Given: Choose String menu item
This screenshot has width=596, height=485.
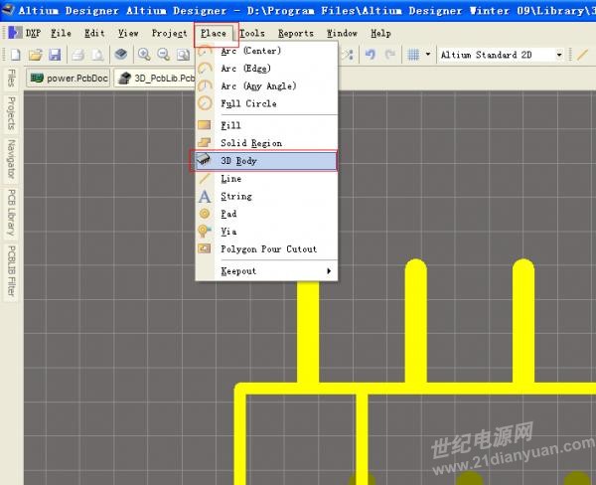Looking at the screenshot, I should (266, 196).
